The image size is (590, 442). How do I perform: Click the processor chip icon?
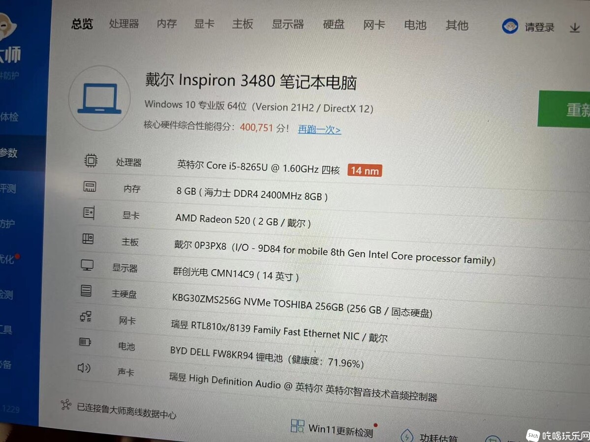pos(91,160)
